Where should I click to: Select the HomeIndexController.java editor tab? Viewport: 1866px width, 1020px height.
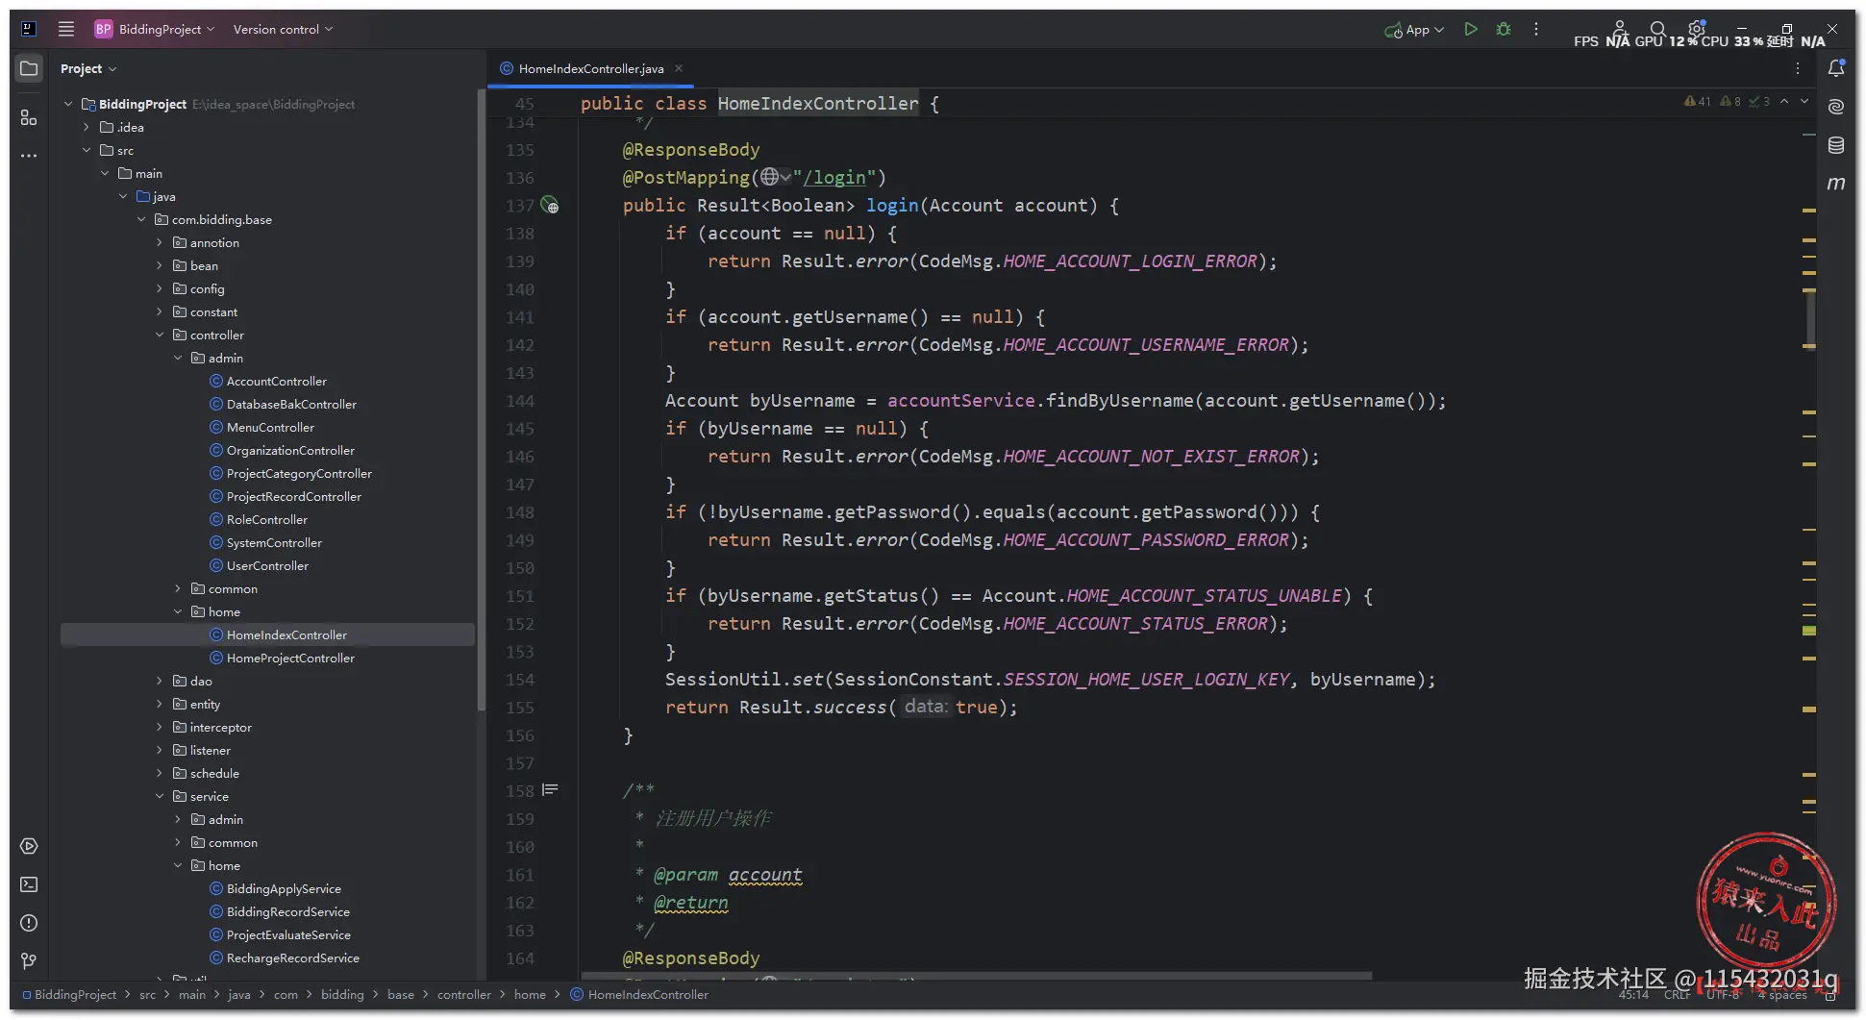[x=589, y=68]
